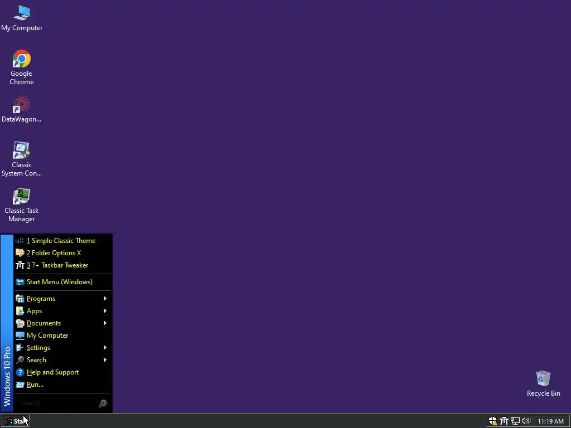
Task: Click the Documents icon in start menu
Action: coord(20,323)
